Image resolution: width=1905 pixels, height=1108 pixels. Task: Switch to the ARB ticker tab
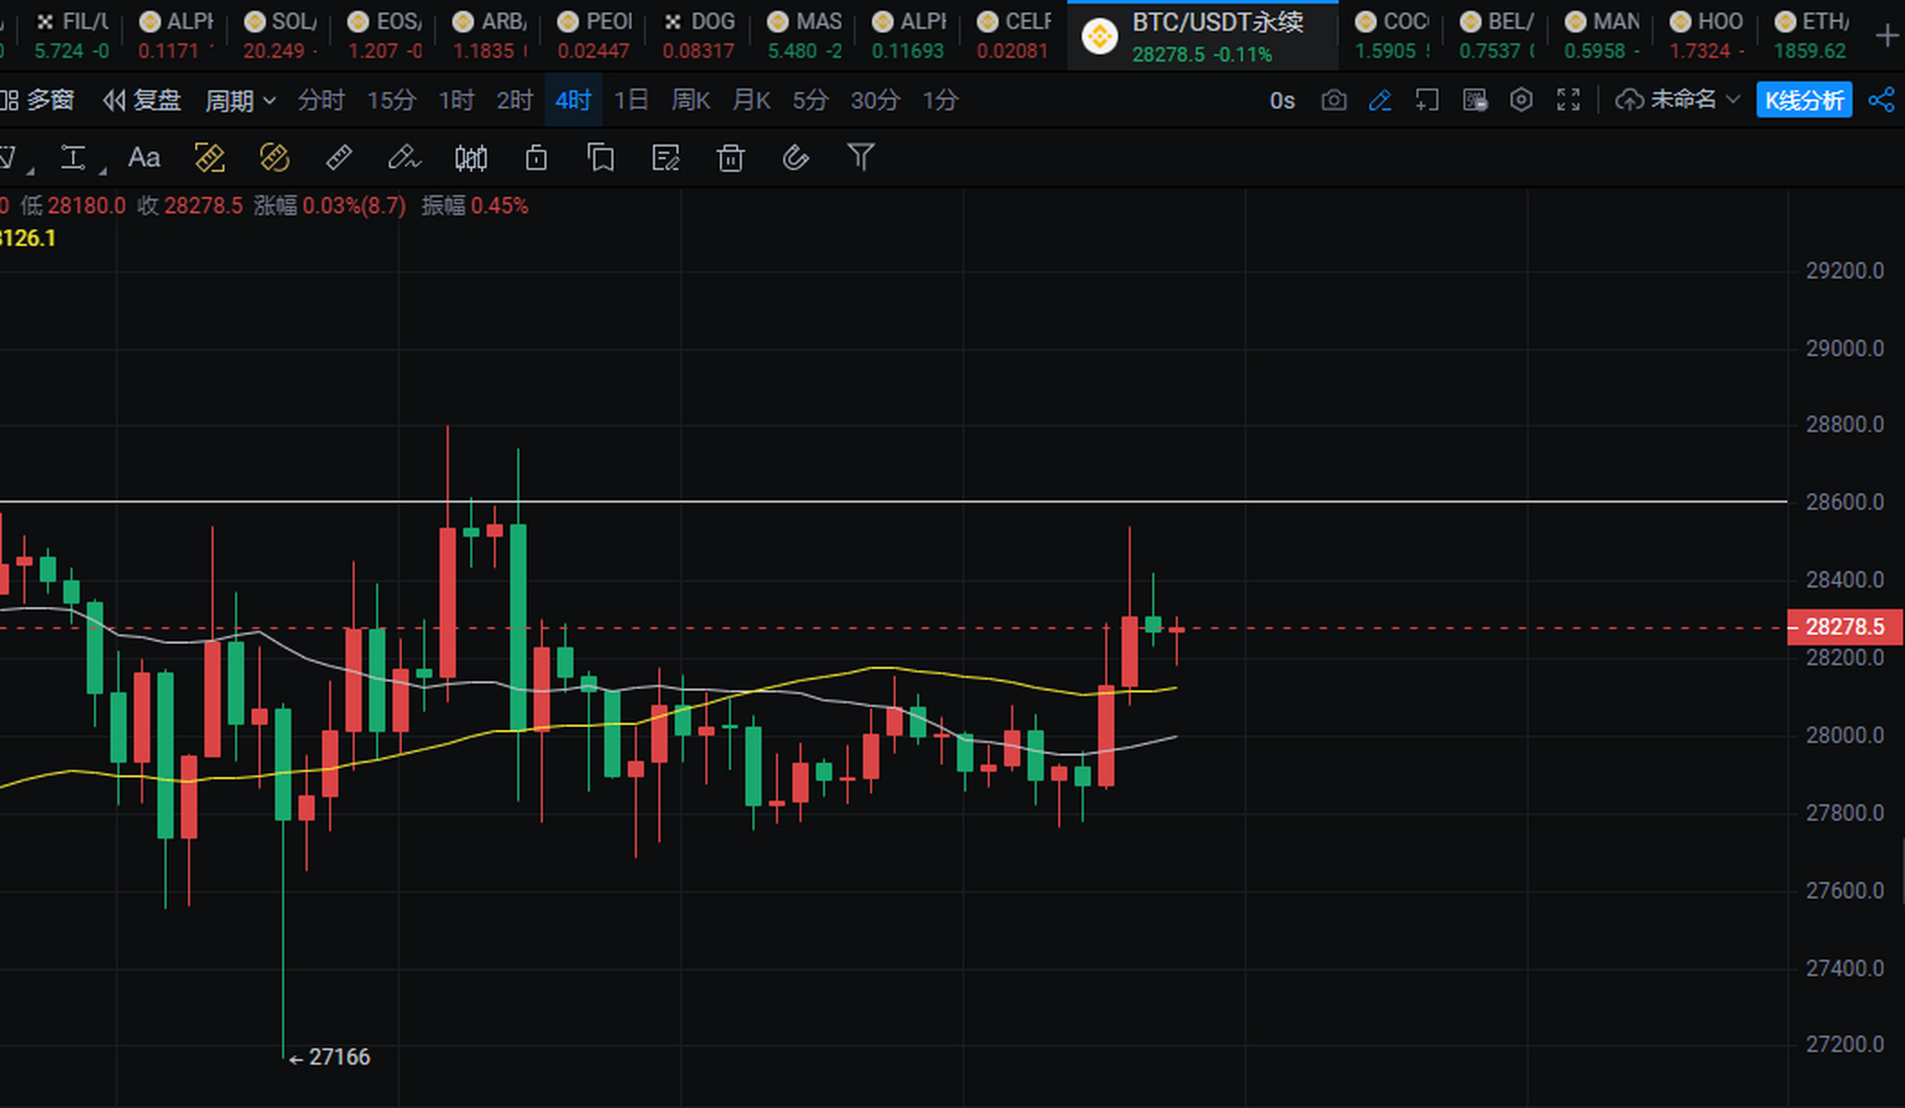pos(490,36)
